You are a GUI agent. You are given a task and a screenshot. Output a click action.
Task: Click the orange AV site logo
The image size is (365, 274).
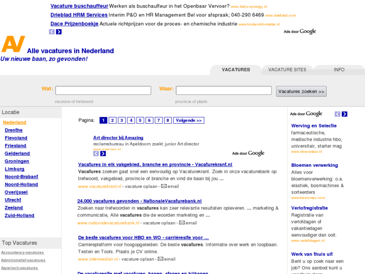[13, 44]
